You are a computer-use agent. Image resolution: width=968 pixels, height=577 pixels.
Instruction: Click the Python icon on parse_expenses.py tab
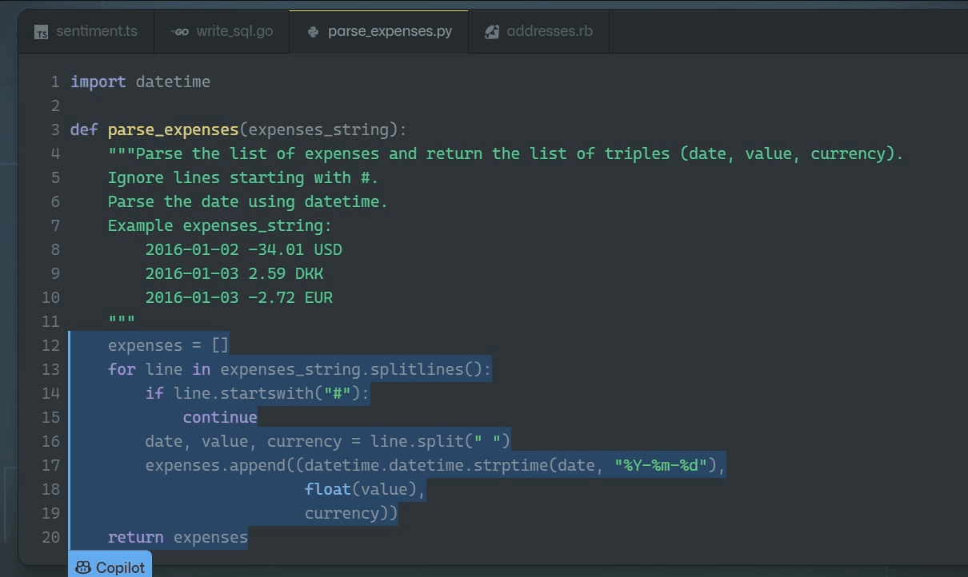pos(314,32)
